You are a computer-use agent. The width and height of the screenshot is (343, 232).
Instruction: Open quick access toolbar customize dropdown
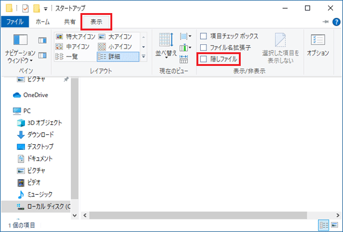[x=46, y=9]
